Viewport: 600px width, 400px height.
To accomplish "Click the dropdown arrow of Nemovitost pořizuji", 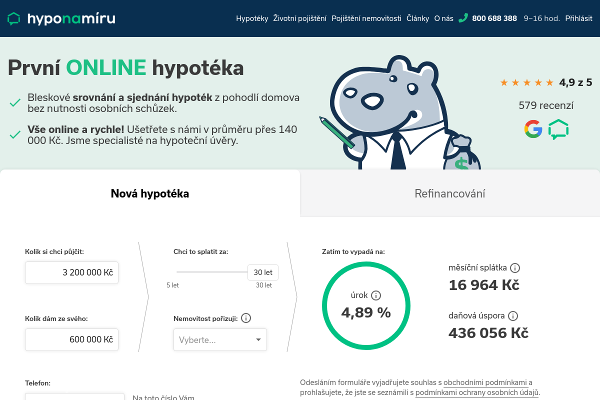I will point(258,340).
